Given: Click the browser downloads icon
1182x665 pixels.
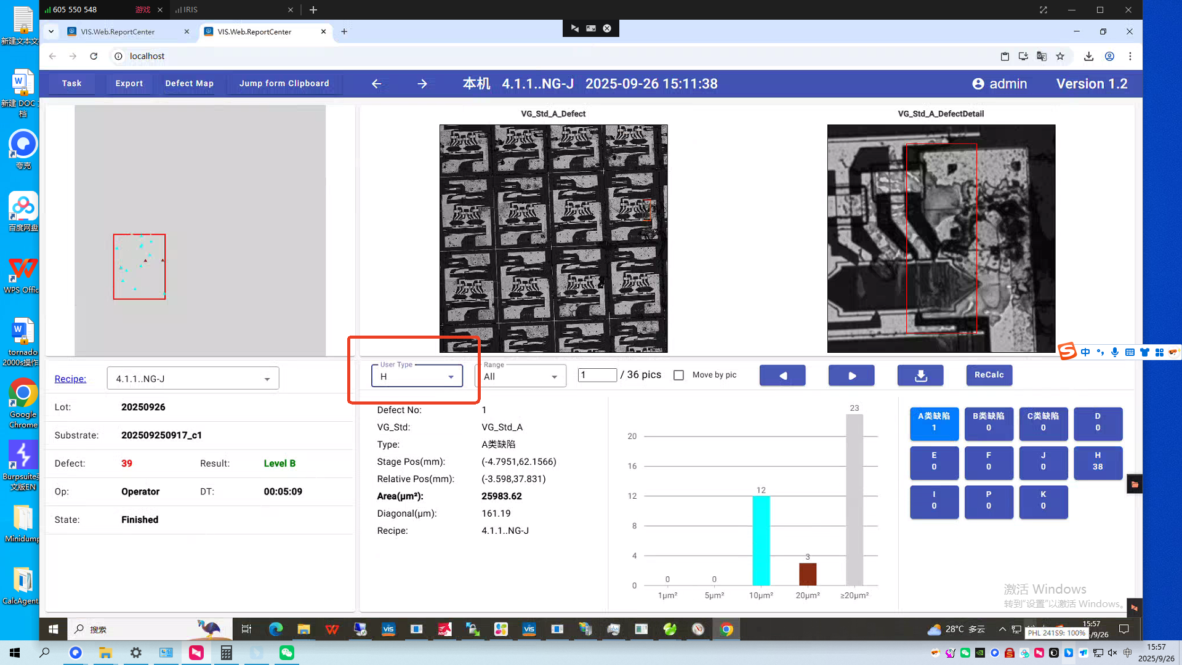Looking at the screenshot, I should coord(1088,56).
